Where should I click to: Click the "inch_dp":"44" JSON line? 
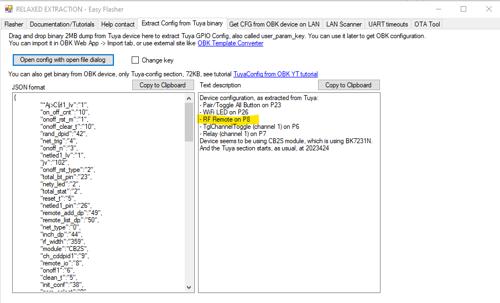pos(61,234)
